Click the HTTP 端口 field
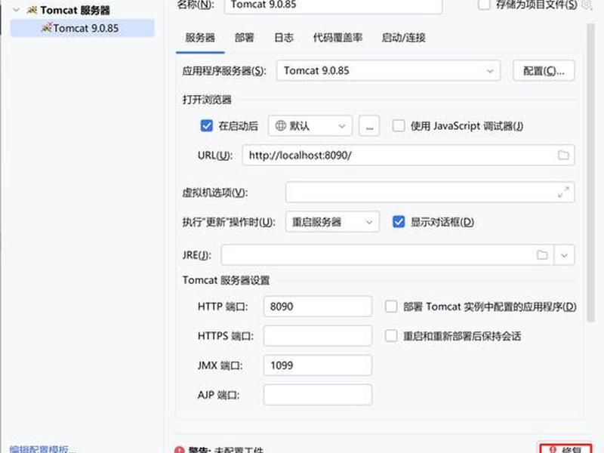 318,307
